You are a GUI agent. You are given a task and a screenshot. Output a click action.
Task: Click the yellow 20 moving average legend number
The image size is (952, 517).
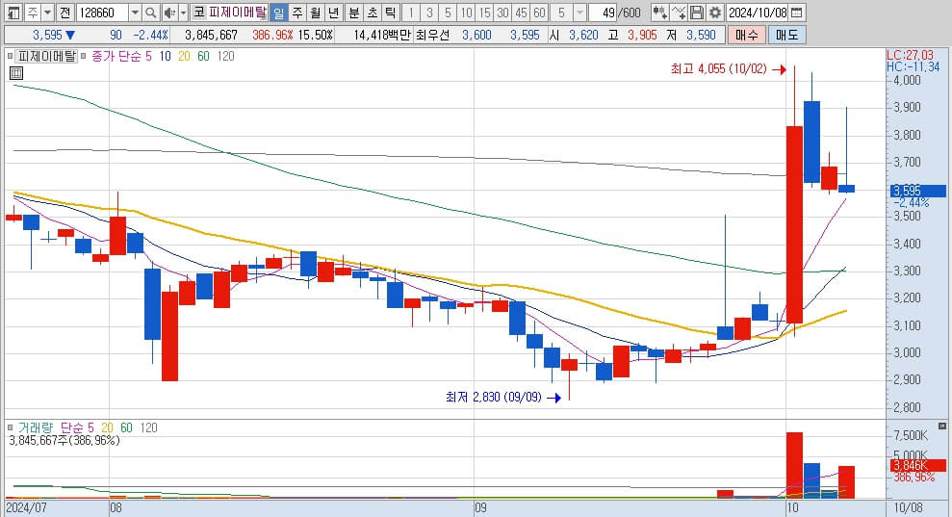pos(184,56)
